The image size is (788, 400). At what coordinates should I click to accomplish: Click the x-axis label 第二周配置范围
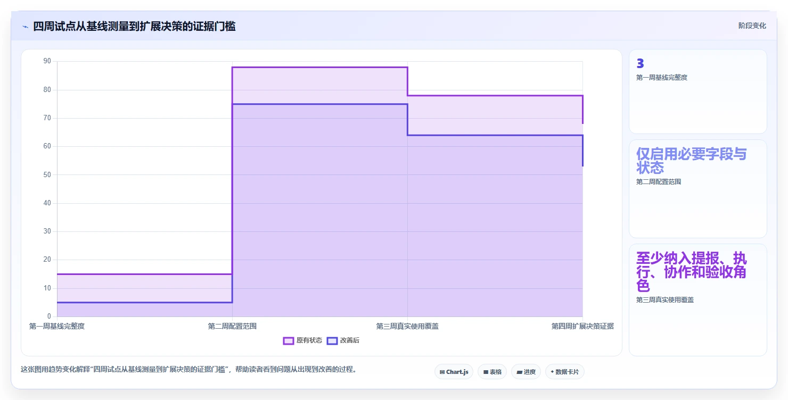(x=232, y=326)
